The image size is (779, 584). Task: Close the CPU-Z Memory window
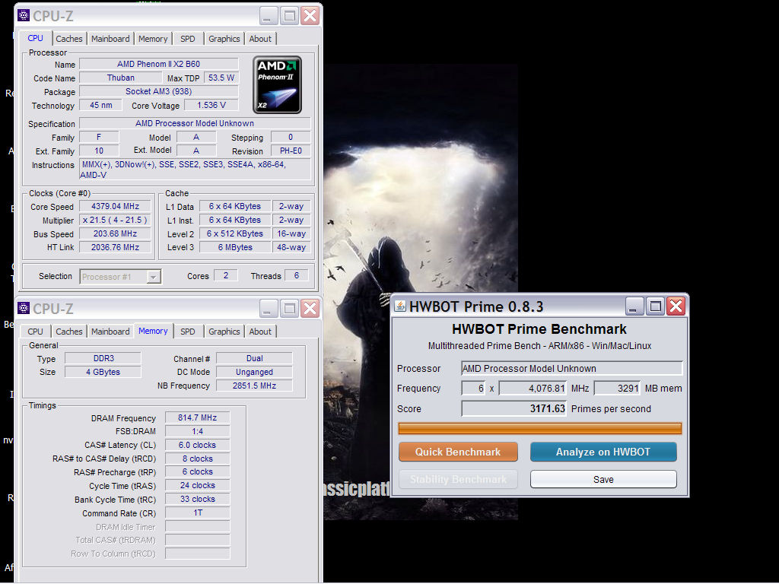[x=310, y=309]
